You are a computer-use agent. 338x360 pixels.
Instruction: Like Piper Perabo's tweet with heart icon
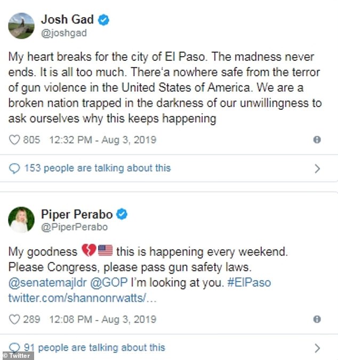pyautogui.click(x=14, y=319)
